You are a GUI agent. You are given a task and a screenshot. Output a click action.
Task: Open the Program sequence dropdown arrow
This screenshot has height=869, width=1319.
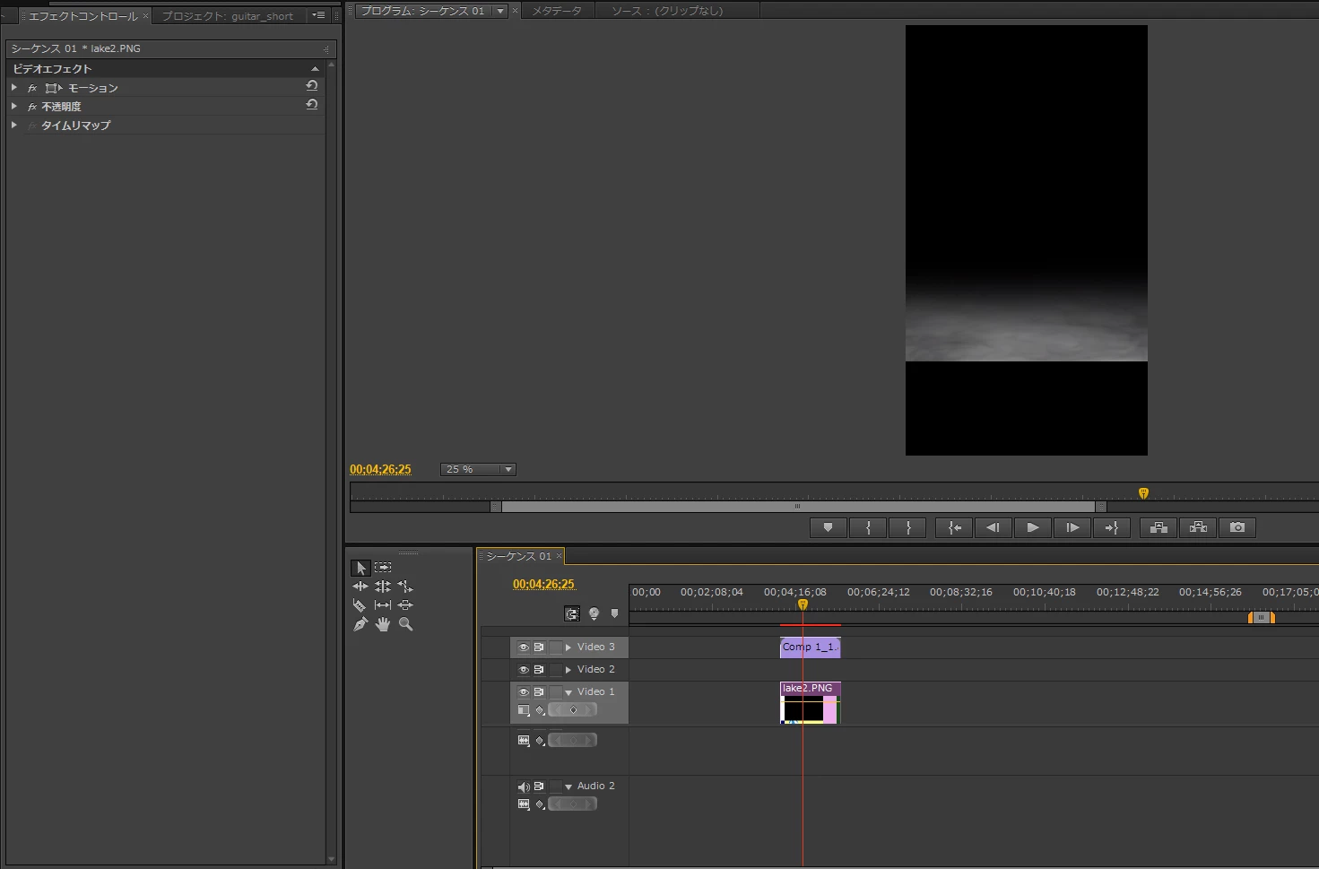(500, 11)
